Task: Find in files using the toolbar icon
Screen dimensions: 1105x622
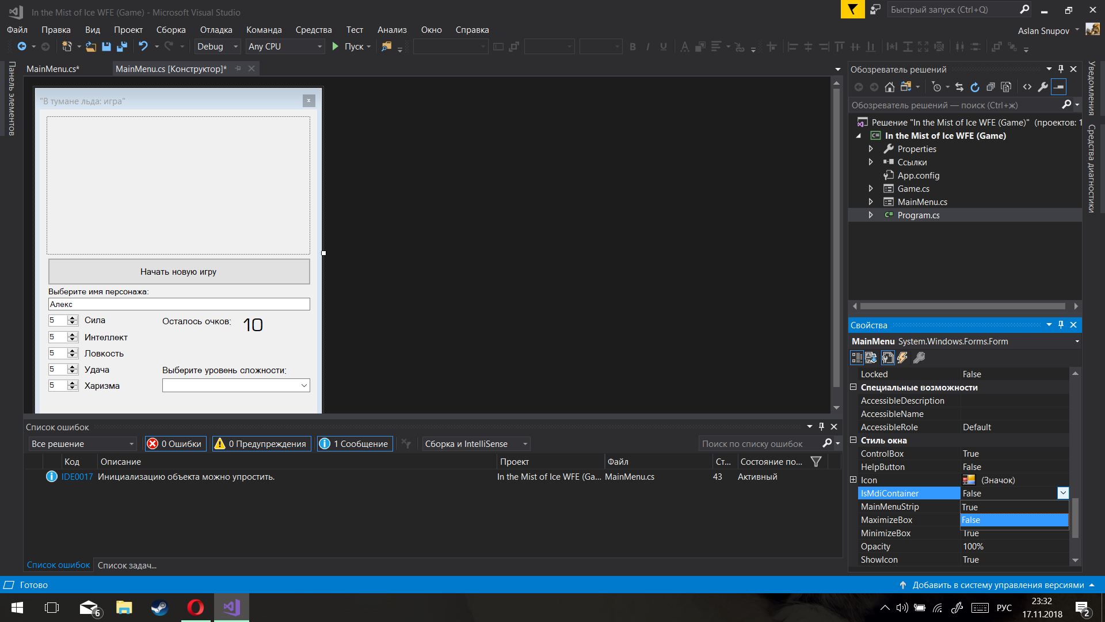Action: coord(386,47)
